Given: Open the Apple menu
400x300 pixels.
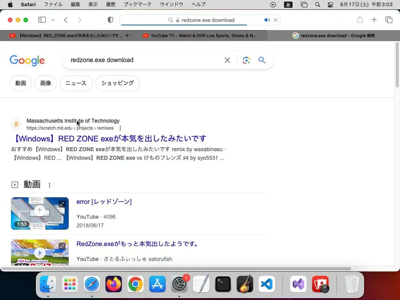Looking at the screenshot, I should pyautogui.click(x=10, y=4).
